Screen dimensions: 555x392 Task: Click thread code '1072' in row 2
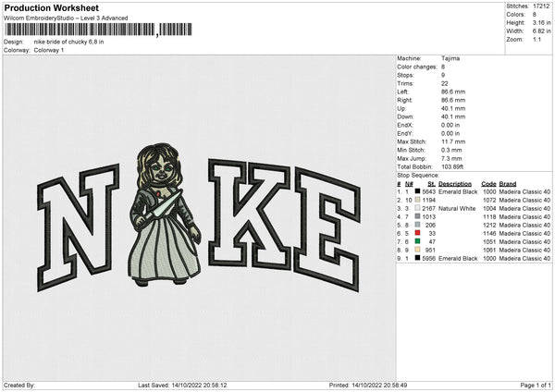coord(489,201)
